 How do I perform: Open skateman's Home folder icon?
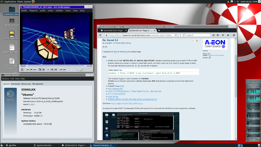pyautogui.click(x=12, y=11)
